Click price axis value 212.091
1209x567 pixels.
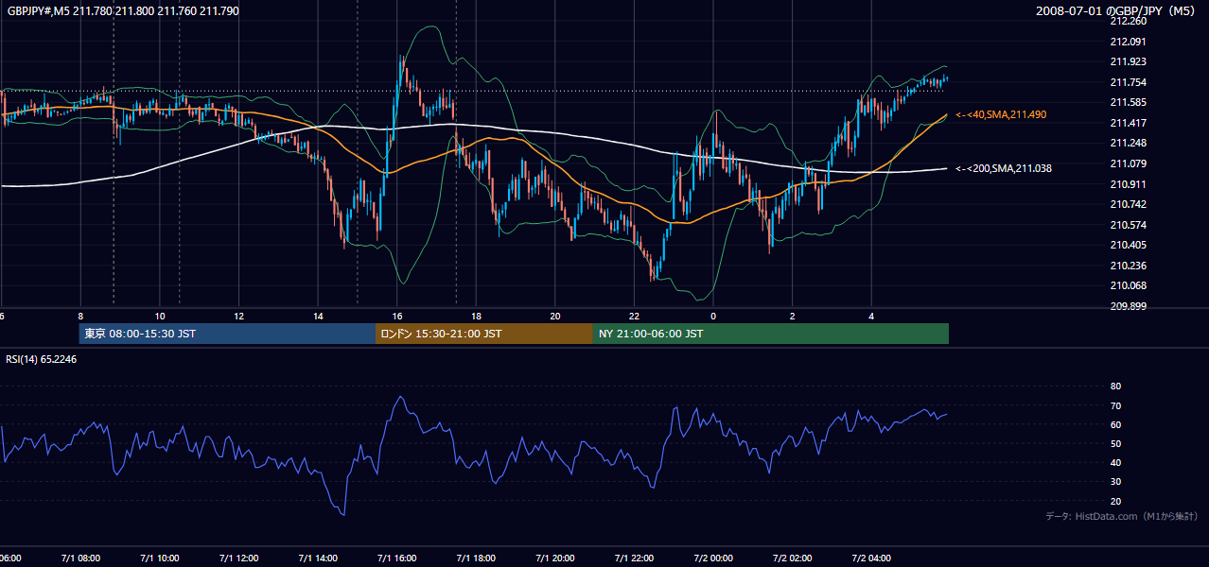pyautogui.click(x=1128, y=42)
